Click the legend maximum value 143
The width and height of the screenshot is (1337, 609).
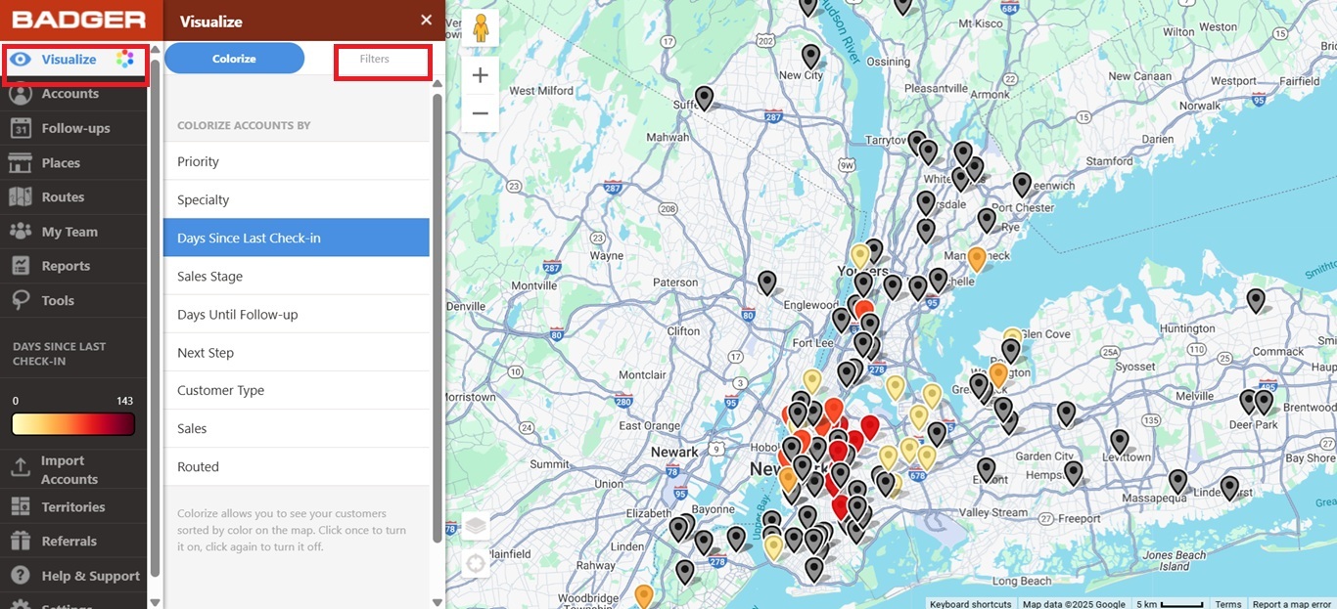(125, 401)
